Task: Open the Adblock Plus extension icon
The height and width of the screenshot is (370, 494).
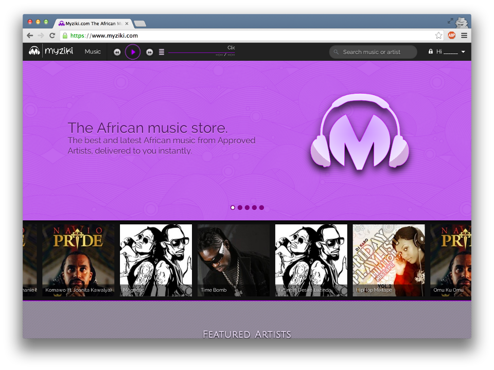Action: coord(452,36)
